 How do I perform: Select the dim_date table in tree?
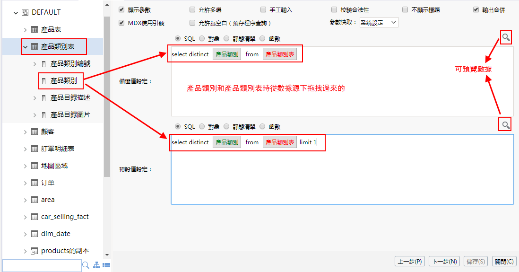click(x=56, y=234)
